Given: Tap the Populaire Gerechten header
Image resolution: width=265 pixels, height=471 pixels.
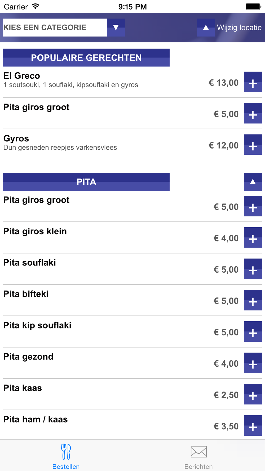Looking at the screenshot, I should (86, 57).
